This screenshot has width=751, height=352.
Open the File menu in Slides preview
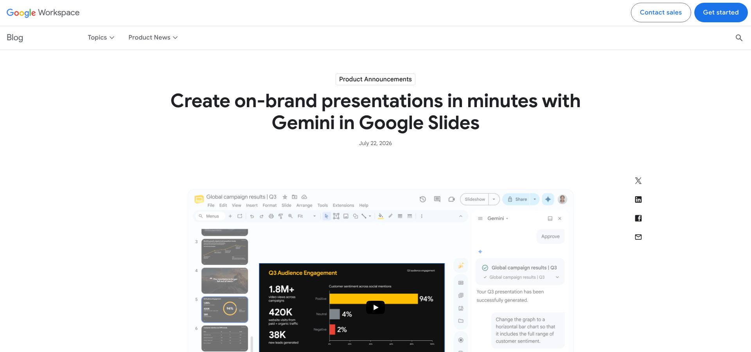click(211, 205)
